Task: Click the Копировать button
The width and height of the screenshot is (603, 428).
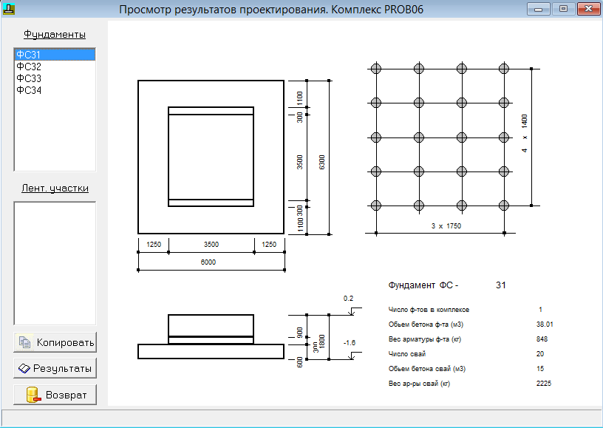Action: 55,342
